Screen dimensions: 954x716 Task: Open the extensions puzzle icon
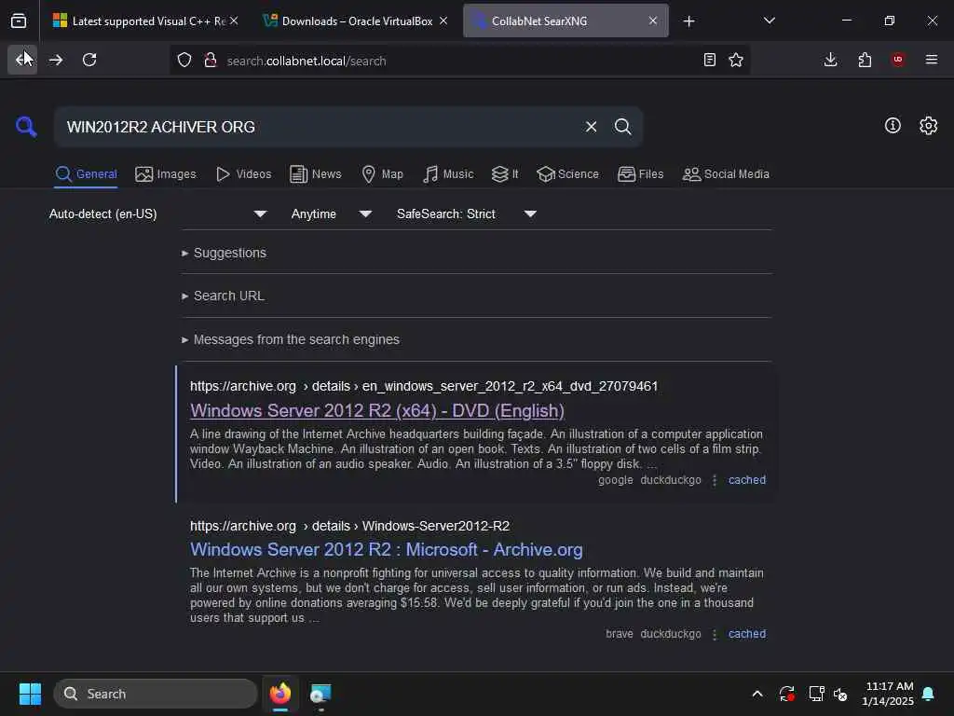coord(865,60)
